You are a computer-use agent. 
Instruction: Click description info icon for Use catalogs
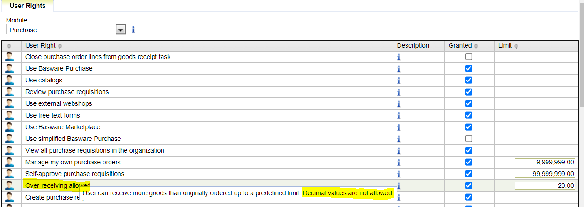[x=399, y=80]
